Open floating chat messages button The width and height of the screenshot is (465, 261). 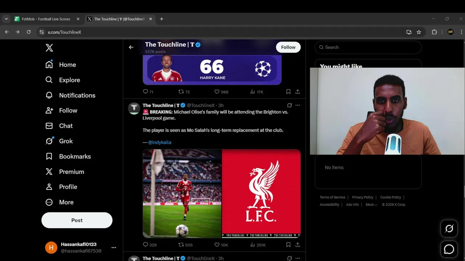tap(449, 249)
